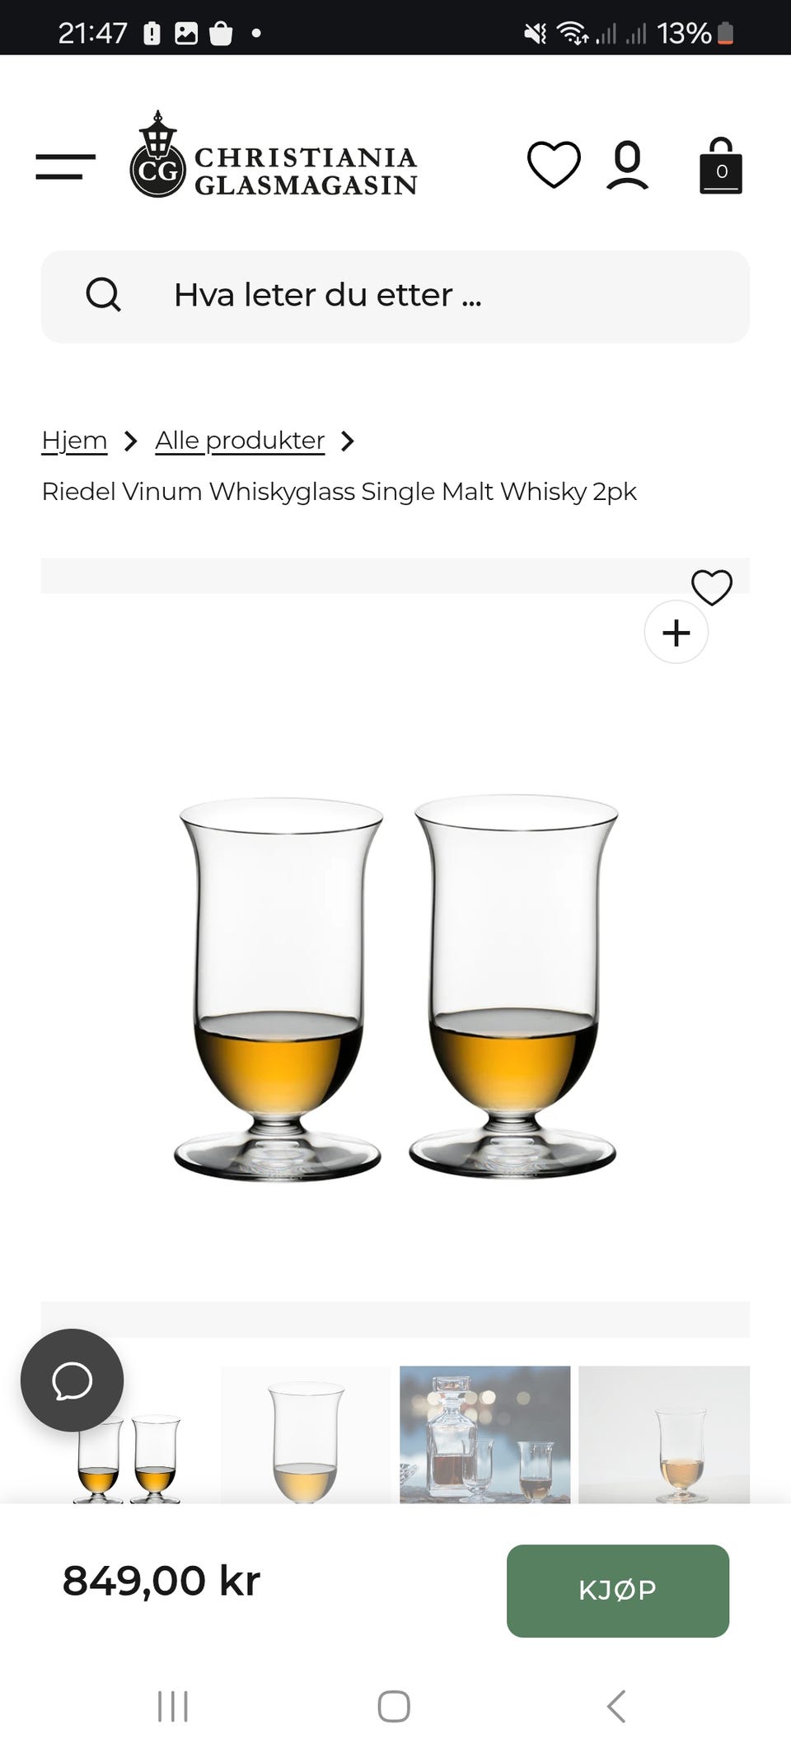Tap the KJØP buy button
This screenshot has height=1757, width=791.
click(618, 1590)
